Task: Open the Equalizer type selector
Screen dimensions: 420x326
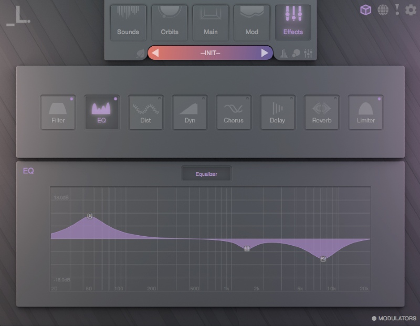Action: (x=207, y=173)
